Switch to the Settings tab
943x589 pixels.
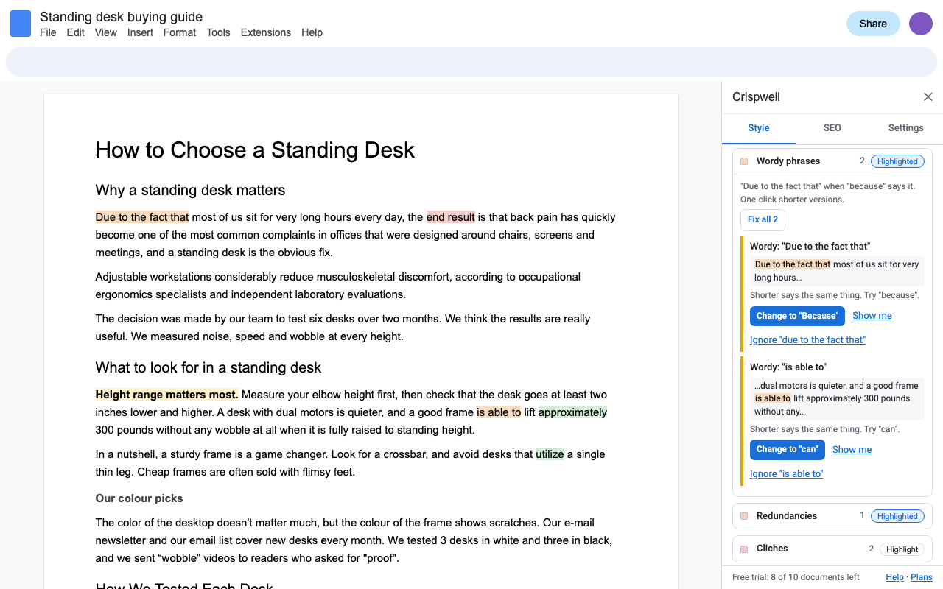[906, 128]
